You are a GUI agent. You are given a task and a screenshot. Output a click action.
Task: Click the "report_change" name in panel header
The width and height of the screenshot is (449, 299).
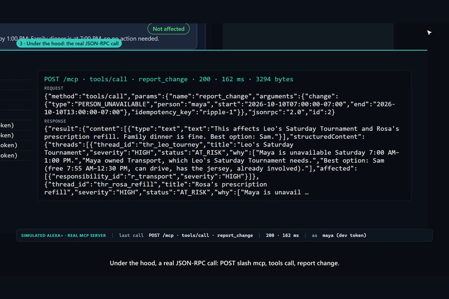click(x=163, y=79)
